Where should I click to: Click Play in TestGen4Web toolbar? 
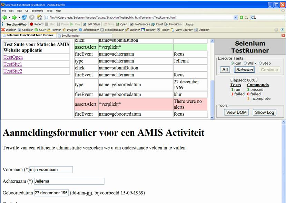point(75,24)
